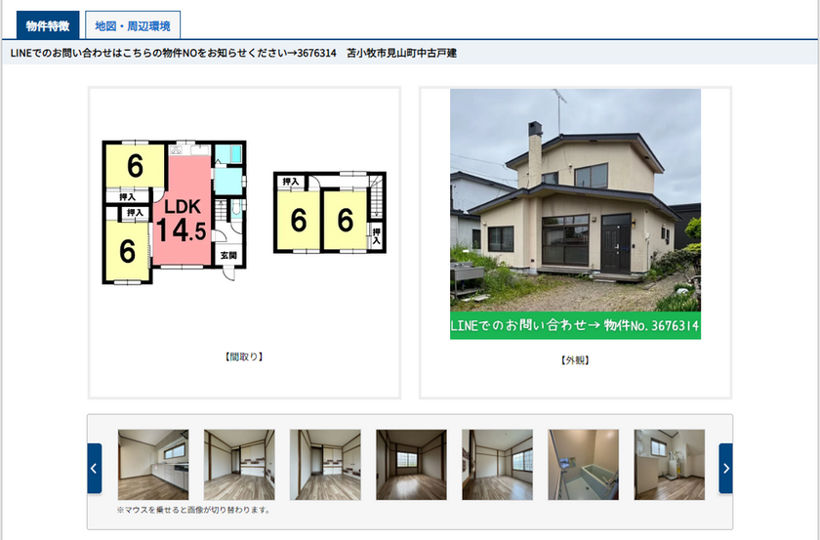Click the second-floor plan with two 6-mat rooms

[330, 215]
